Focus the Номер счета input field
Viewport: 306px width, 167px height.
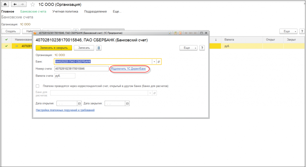81,69
